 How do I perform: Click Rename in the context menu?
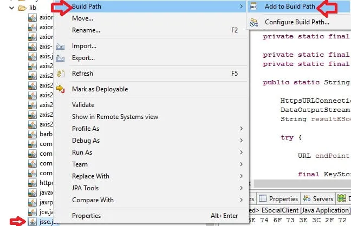[x=86, y=30]
